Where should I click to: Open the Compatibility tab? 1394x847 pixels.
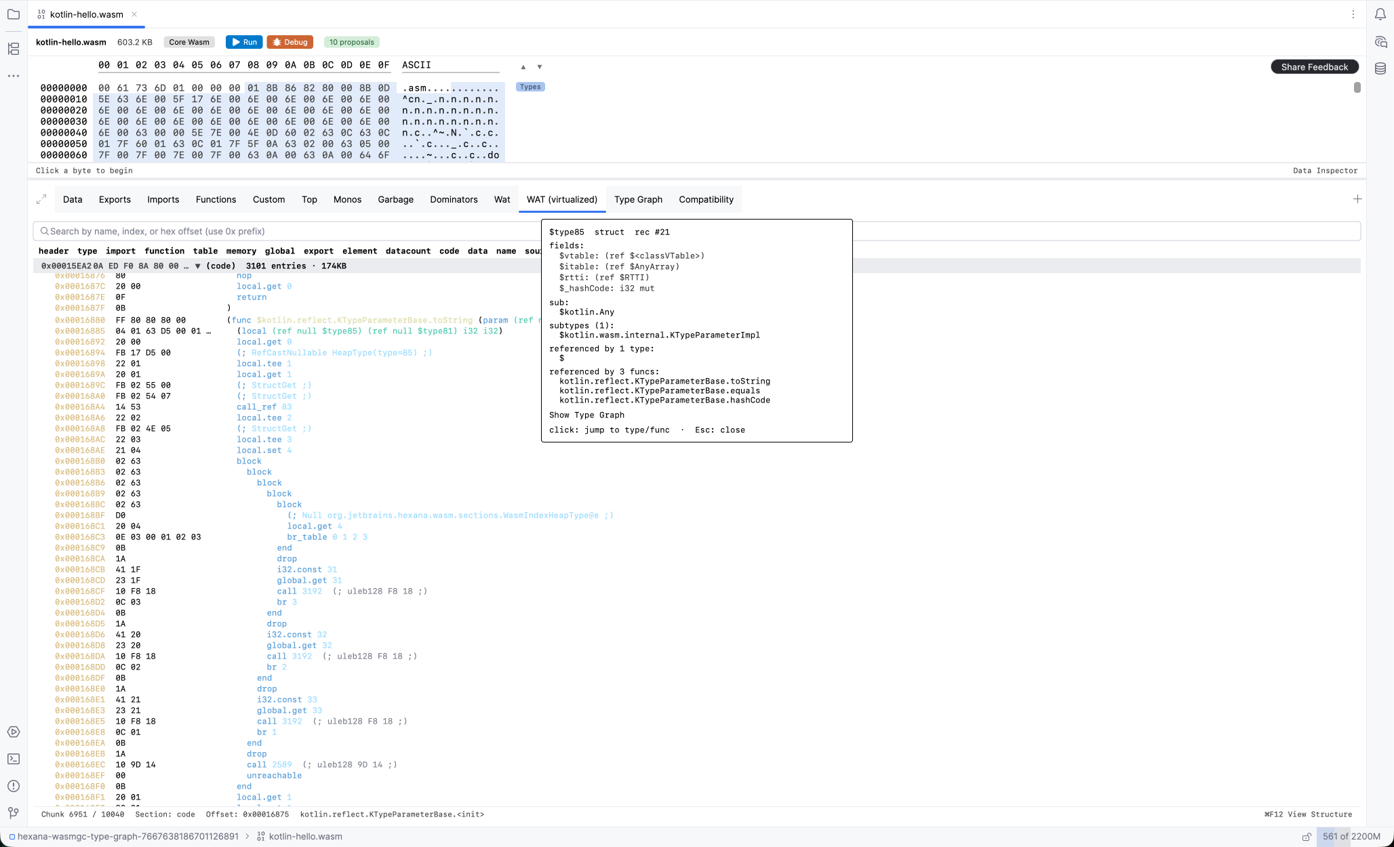pyautogui.click(x=706, y=199)
